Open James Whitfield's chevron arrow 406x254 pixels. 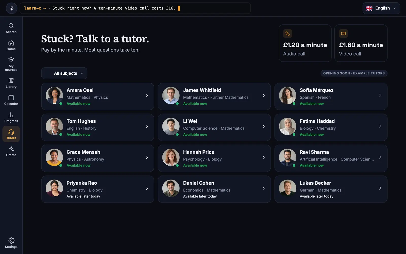(x=264, y=96)
